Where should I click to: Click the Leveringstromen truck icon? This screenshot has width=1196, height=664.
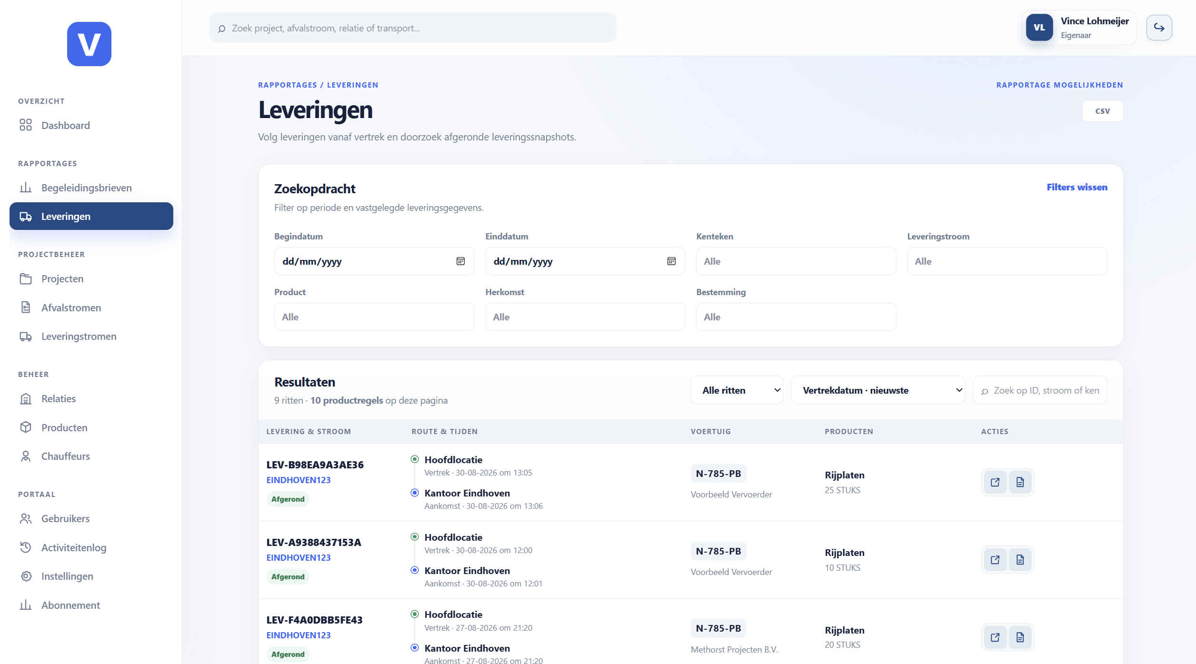26,337
